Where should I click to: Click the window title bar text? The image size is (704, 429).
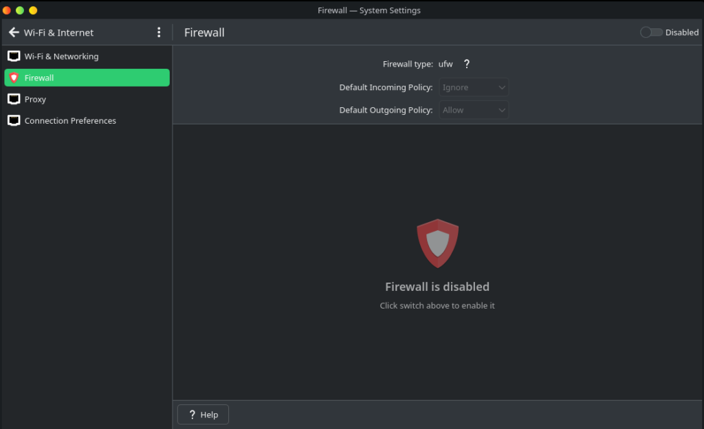(x=368, y=10)
